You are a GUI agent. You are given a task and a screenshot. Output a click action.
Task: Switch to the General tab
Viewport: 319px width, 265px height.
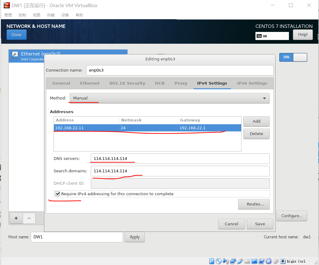[x=61, y=83]
